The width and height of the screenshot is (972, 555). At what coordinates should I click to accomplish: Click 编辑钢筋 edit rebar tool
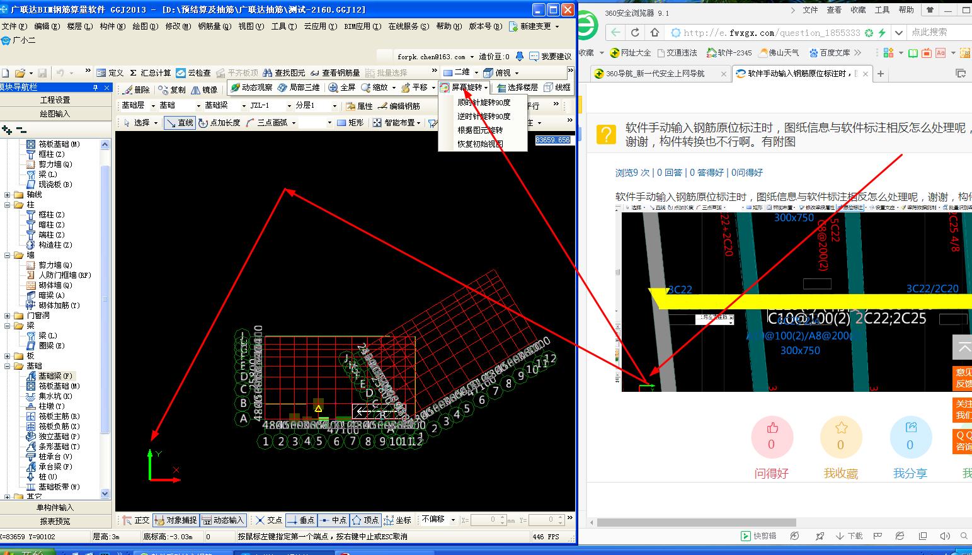399,106
